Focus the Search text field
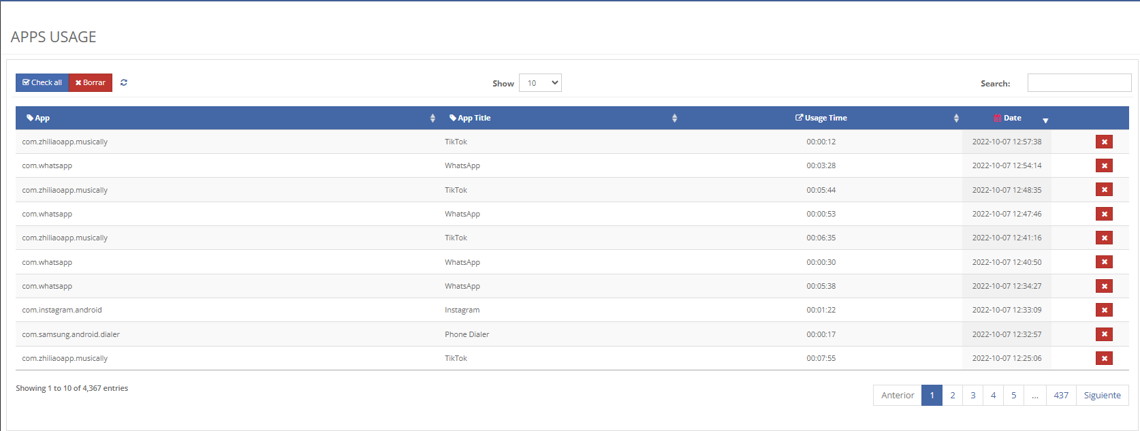Image resolution: width=1140 pixels, height=431 pixels. (1079, 83)
